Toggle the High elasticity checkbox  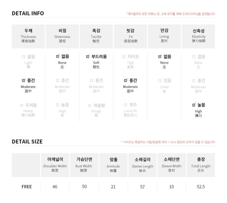pos(194,105)
